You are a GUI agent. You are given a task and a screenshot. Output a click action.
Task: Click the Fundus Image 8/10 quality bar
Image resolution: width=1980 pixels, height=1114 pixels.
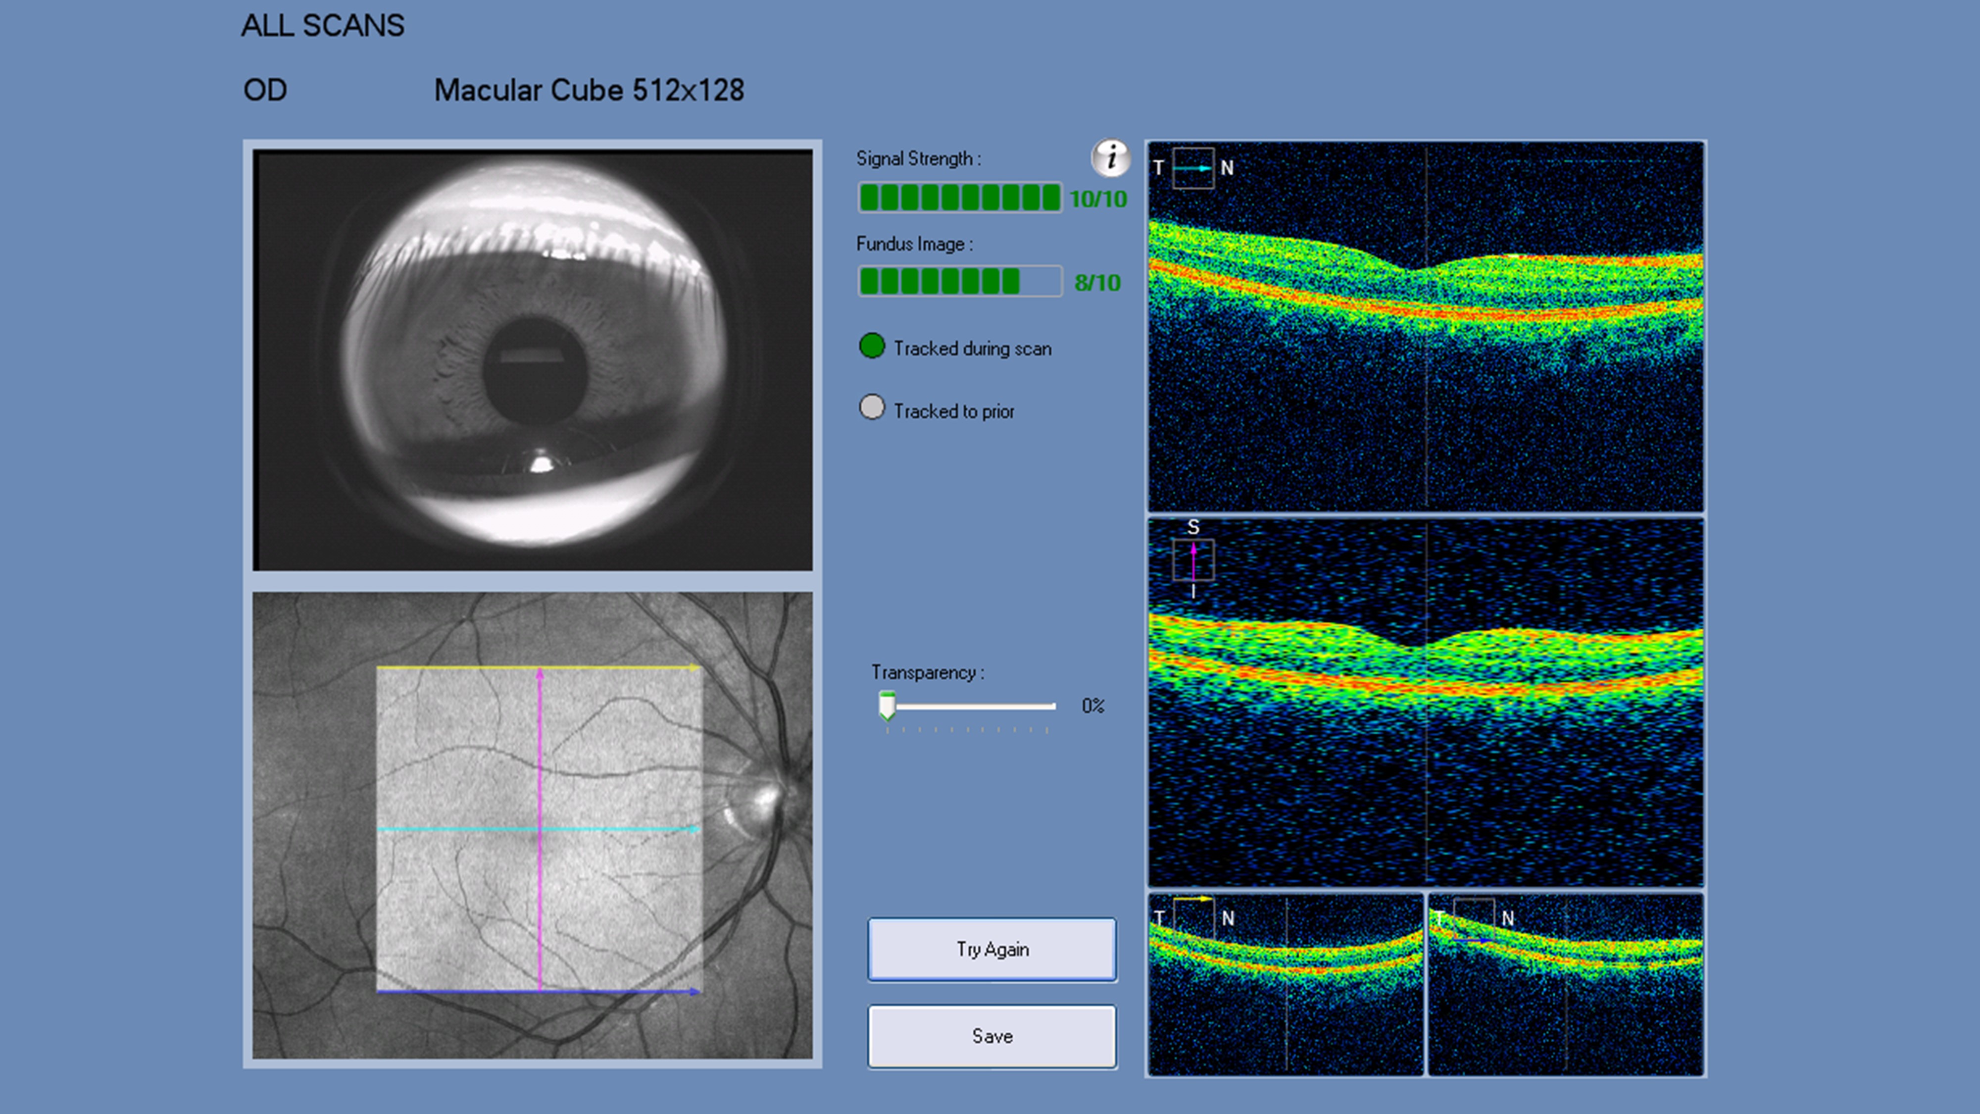pyautogui.click(x=959, y=281)
